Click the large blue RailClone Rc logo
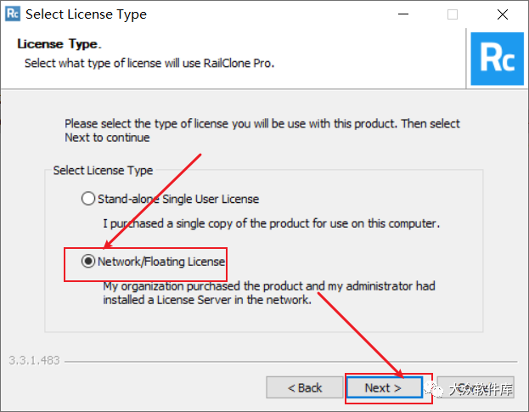This screenshot has width=529, height=412. pos(497,59)
